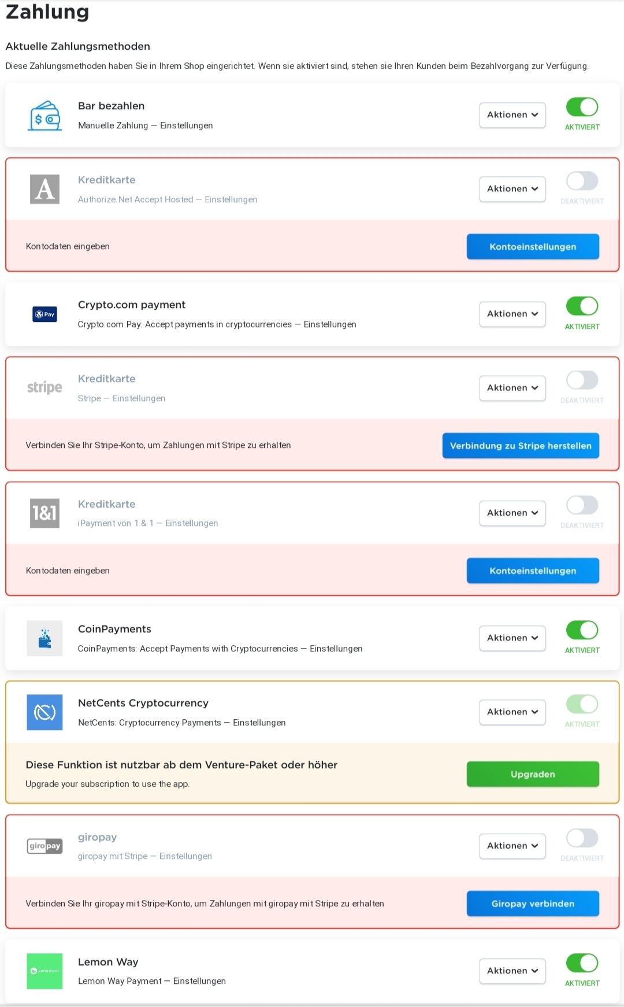
Task: Disable the Bar bezahlen payment method
Action: click(x=582, y=107)
